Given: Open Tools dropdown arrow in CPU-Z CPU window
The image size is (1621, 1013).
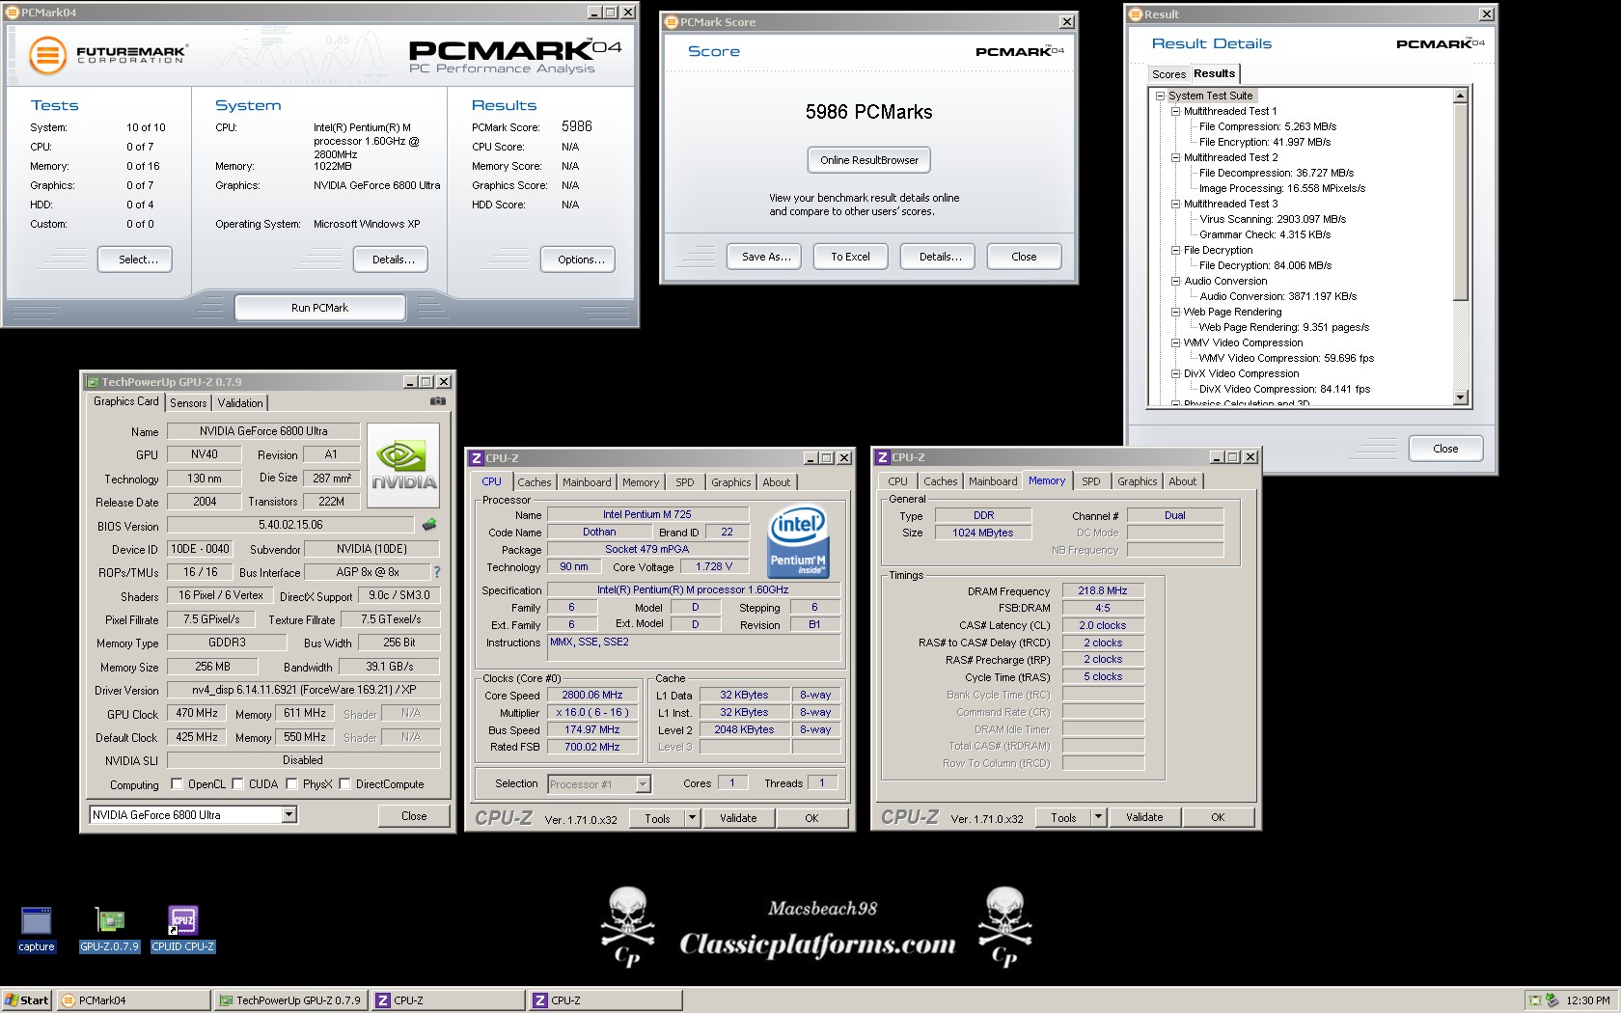Looking at the screenshot, I should [692, 818].
